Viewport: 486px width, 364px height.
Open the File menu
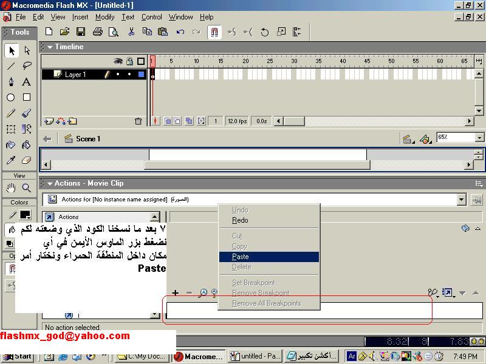click(x=21, y=17)
